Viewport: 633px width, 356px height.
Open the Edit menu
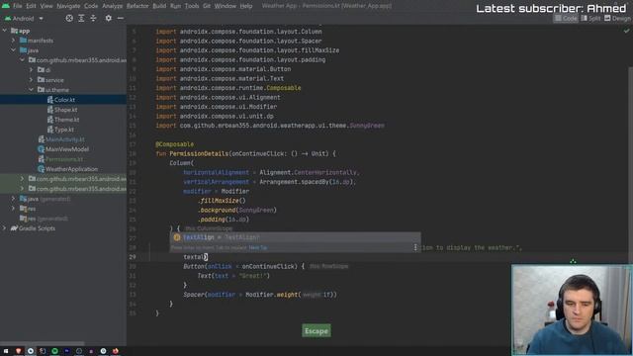pos(31,6)
